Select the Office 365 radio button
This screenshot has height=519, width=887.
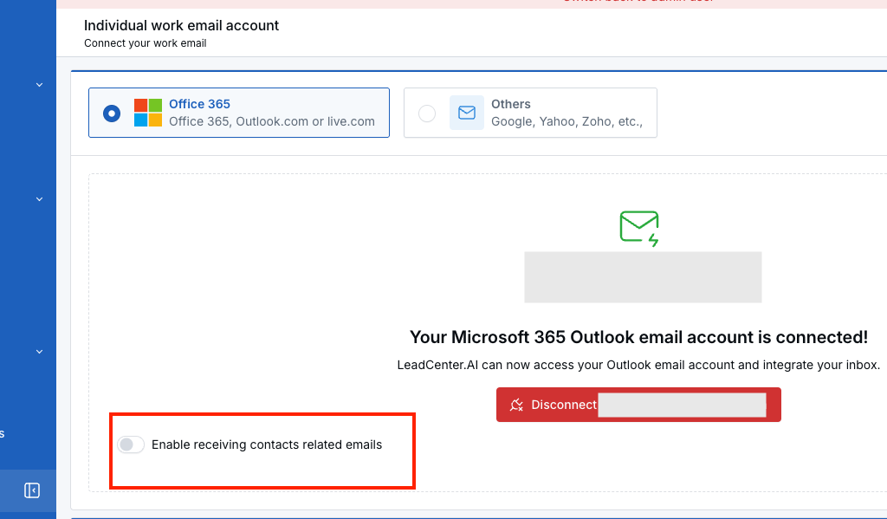point(112,114)
